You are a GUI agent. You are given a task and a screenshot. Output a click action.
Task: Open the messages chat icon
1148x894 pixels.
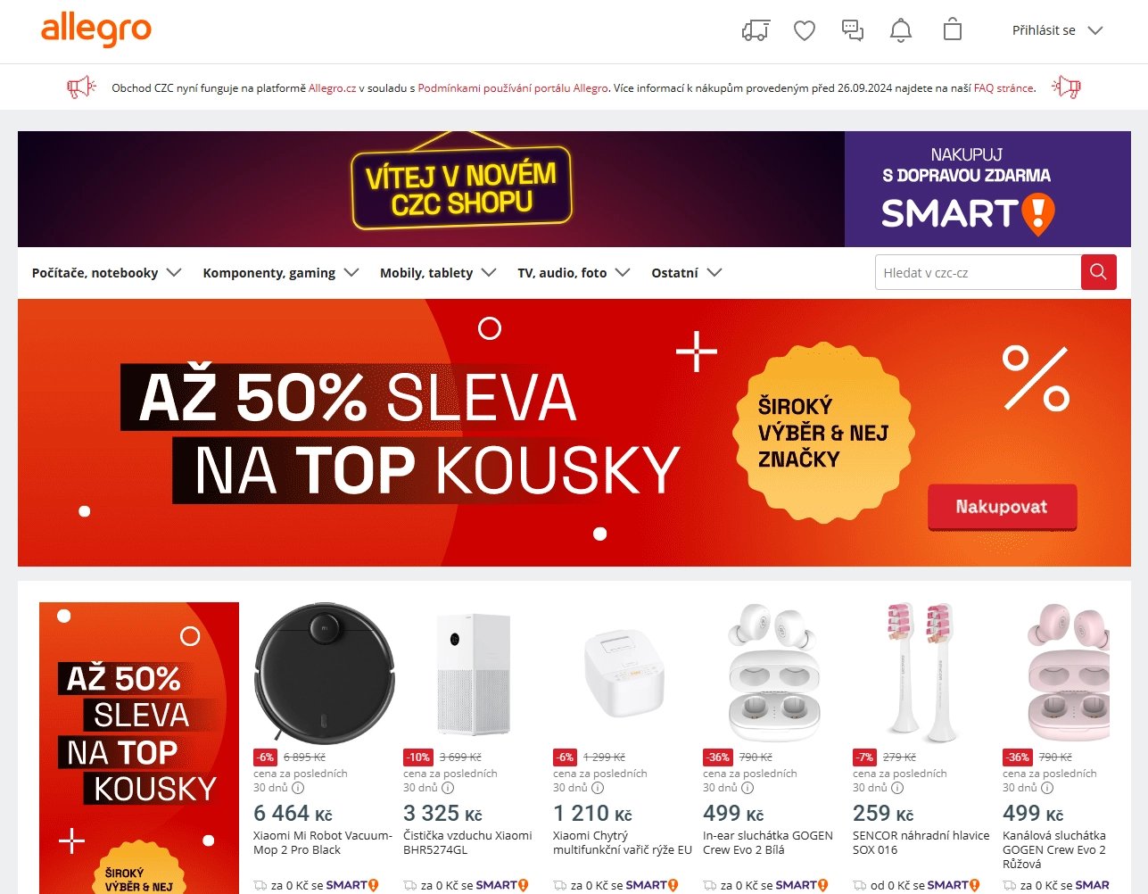click(853, 30)
